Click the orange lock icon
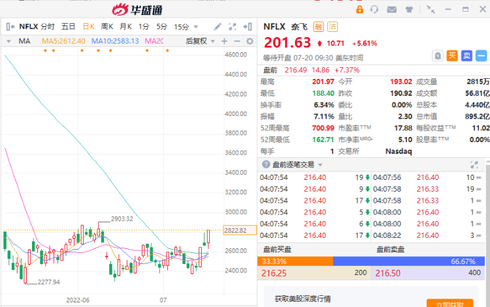This screenshot has width=490, height=307. tap(360, 9)
